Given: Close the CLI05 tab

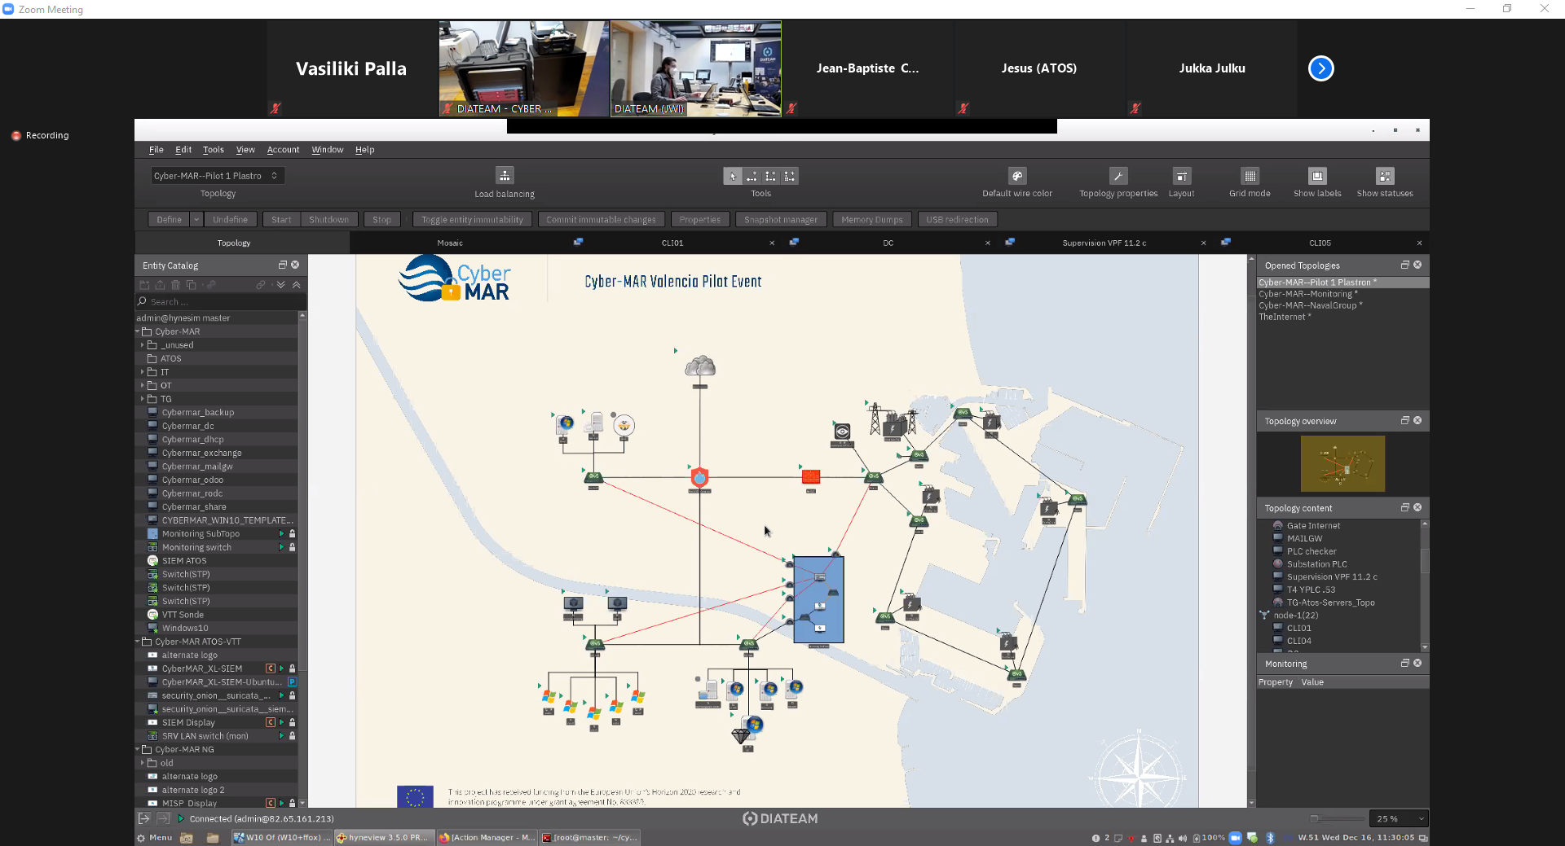Looking at the screenshot, I should 1419,243.
